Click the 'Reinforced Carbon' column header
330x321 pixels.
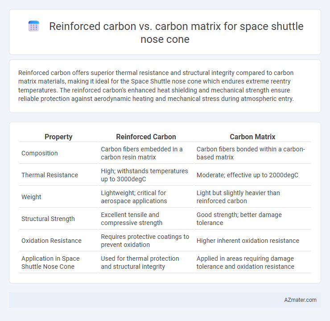coord(146,137)
